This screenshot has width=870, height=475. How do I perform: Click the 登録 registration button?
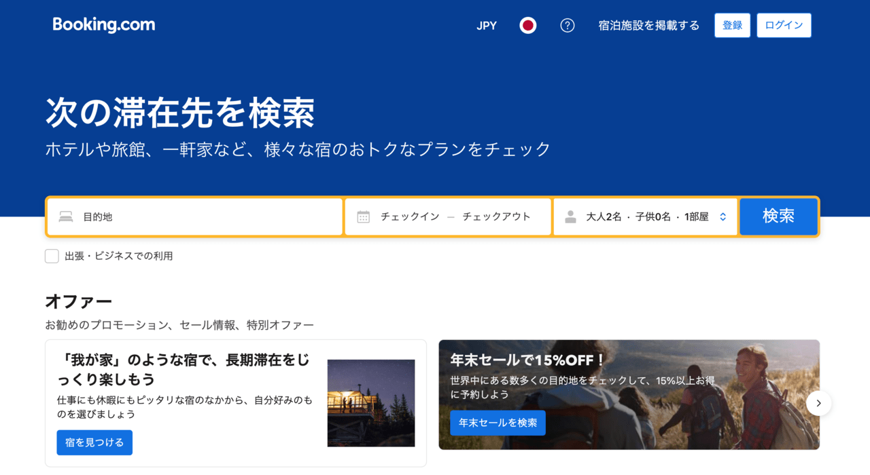[732, 24]
